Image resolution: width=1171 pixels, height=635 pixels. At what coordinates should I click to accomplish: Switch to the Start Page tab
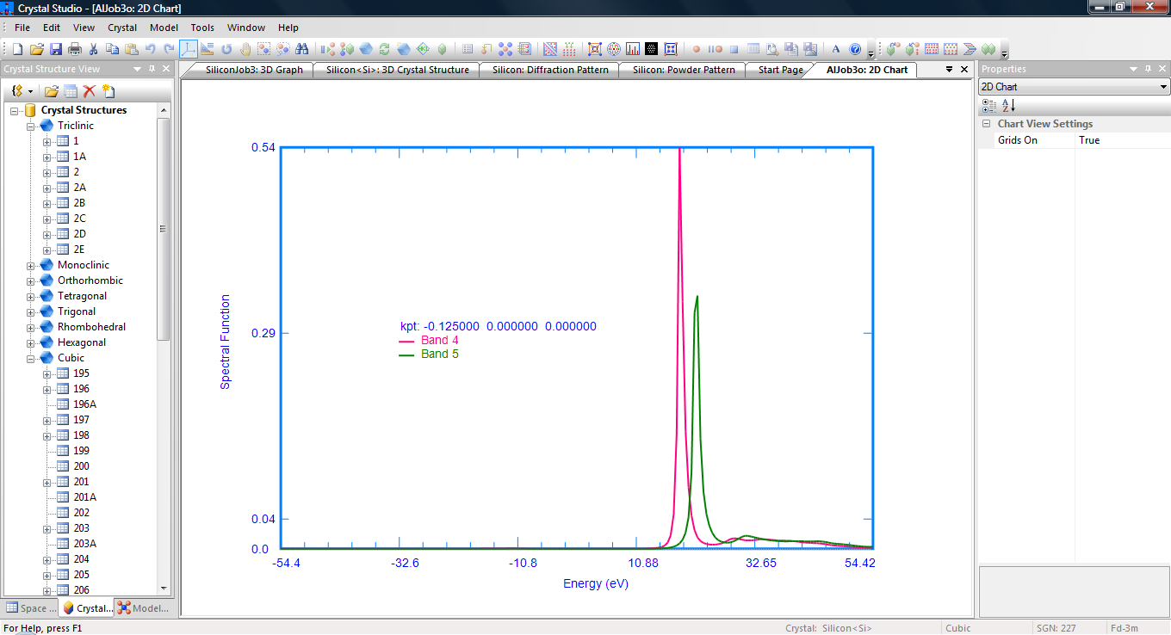click(x=780, y=70)
